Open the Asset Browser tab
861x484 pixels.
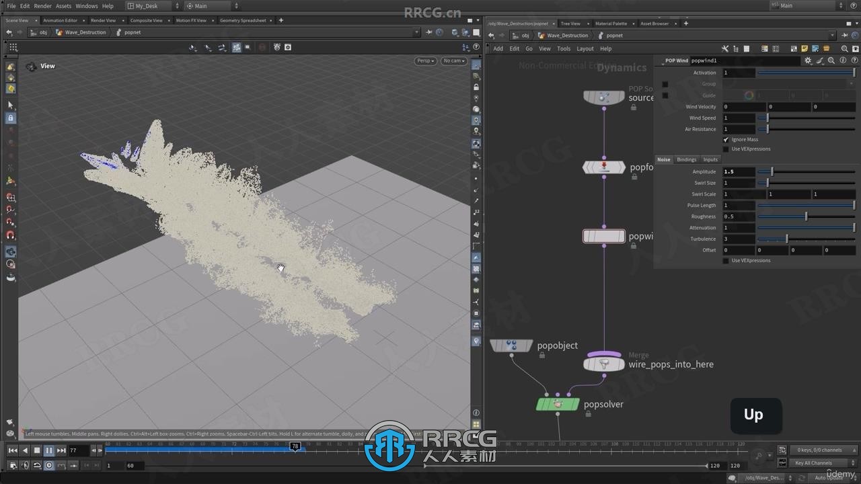[654, 24]
